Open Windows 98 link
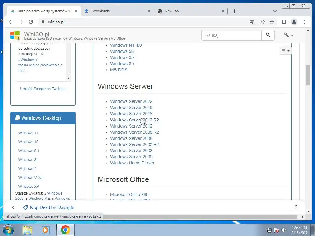 pyautogui.click(x=122, y=51)
